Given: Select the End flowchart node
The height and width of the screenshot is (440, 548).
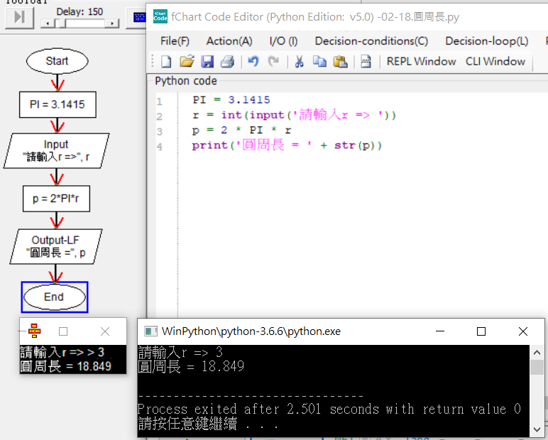Looking at the screenshot, I should [x=55, y=297].
